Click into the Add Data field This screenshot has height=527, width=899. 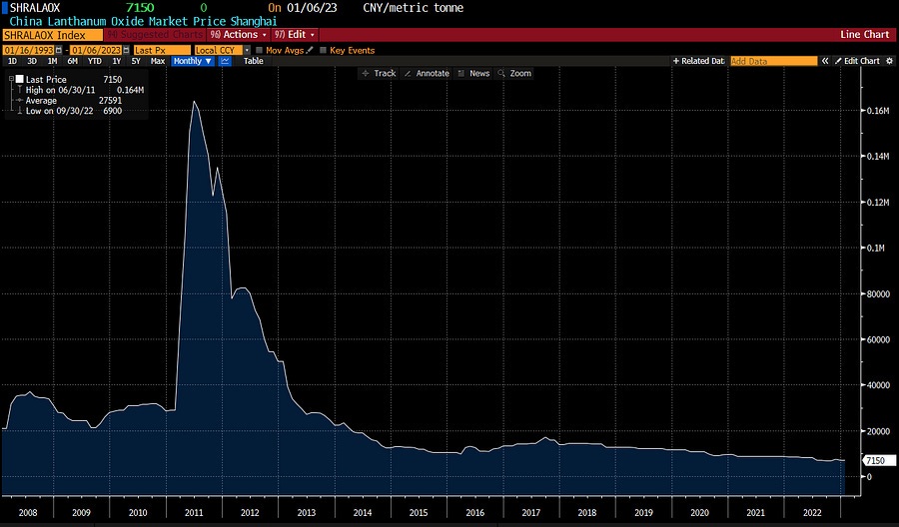coord(773,61)
